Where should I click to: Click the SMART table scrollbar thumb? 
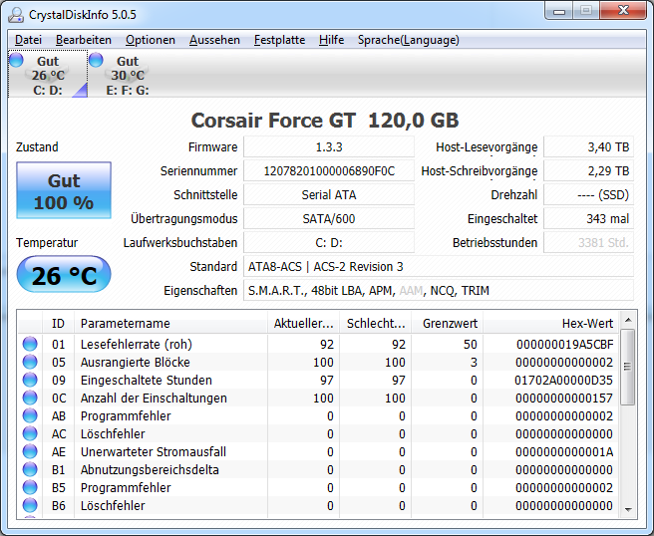tap(627, 367)
